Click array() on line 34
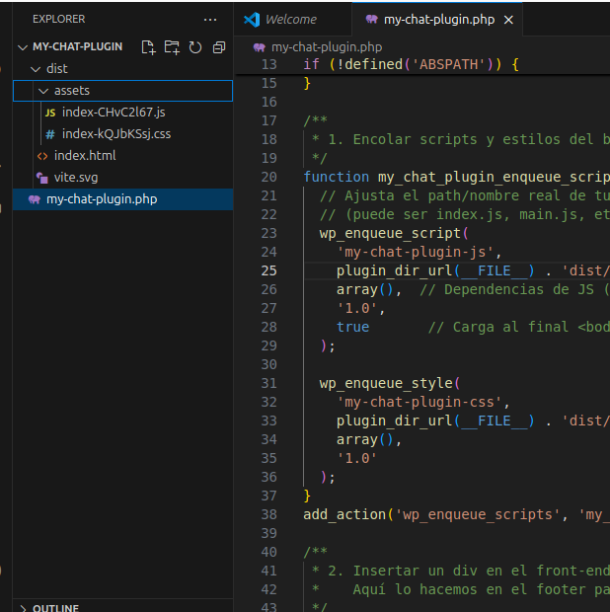 click(x=365, y=439)
